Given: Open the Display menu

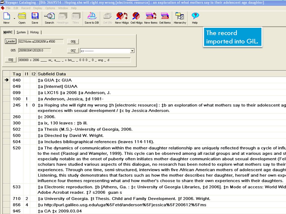Looking at the screenshot, I should [x=38, y=8].
